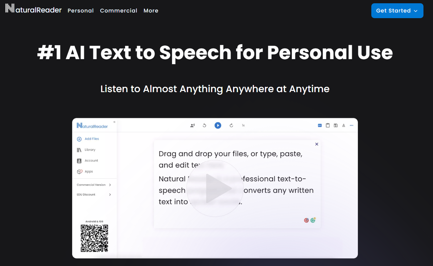Click the Add Files plus icon
The height and width of the screenshot is (266, 433).
pyautogui.click(x=79, y=139)
